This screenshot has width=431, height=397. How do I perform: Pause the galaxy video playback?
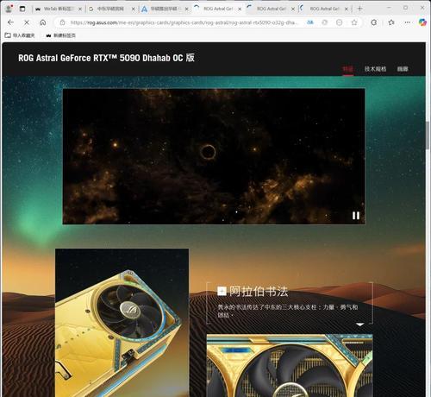pyautogui.click(x=356, y=216)
